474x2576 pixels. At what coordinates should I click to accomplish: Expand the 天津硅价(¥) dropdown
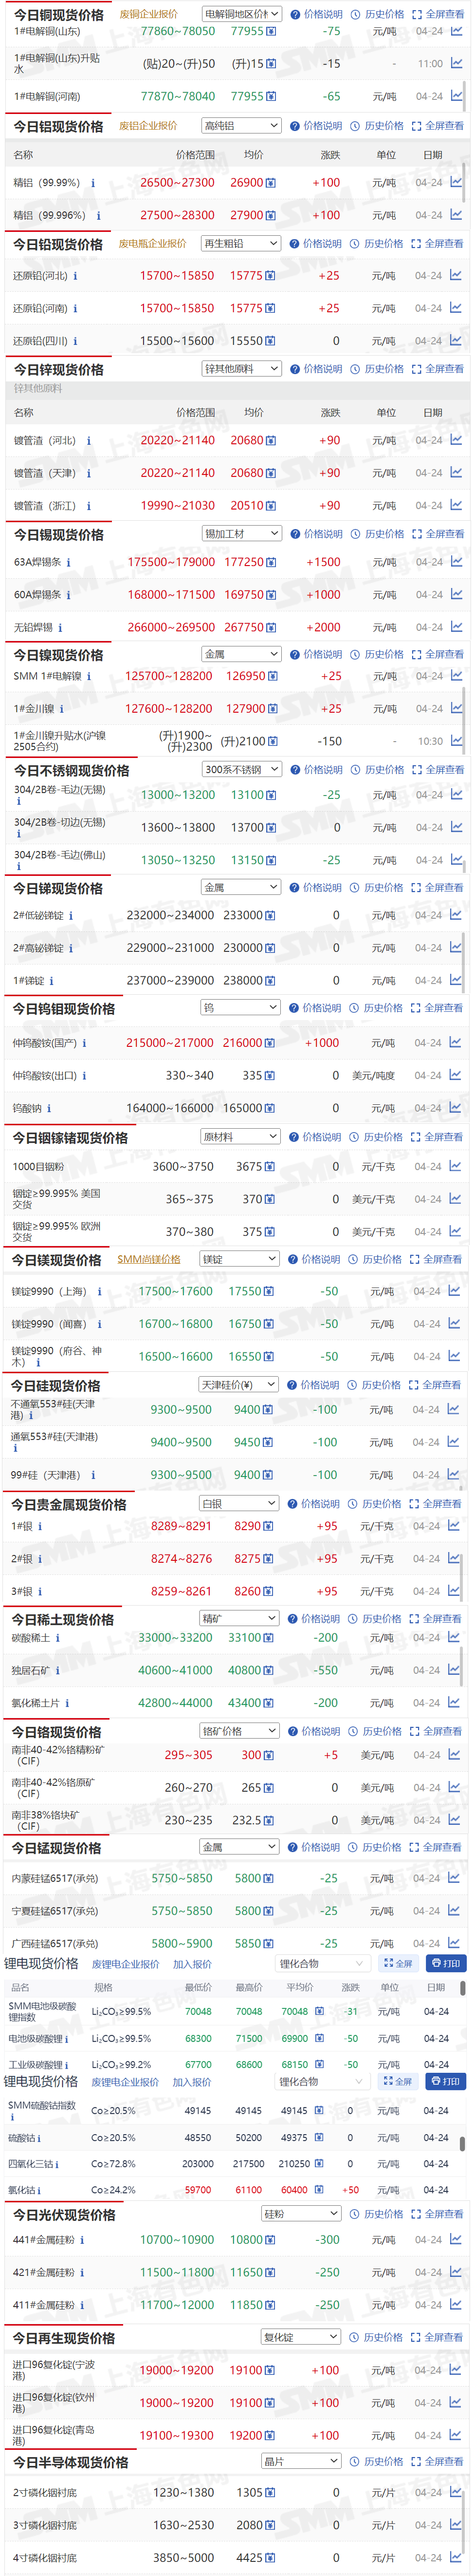coord(238,1385)
